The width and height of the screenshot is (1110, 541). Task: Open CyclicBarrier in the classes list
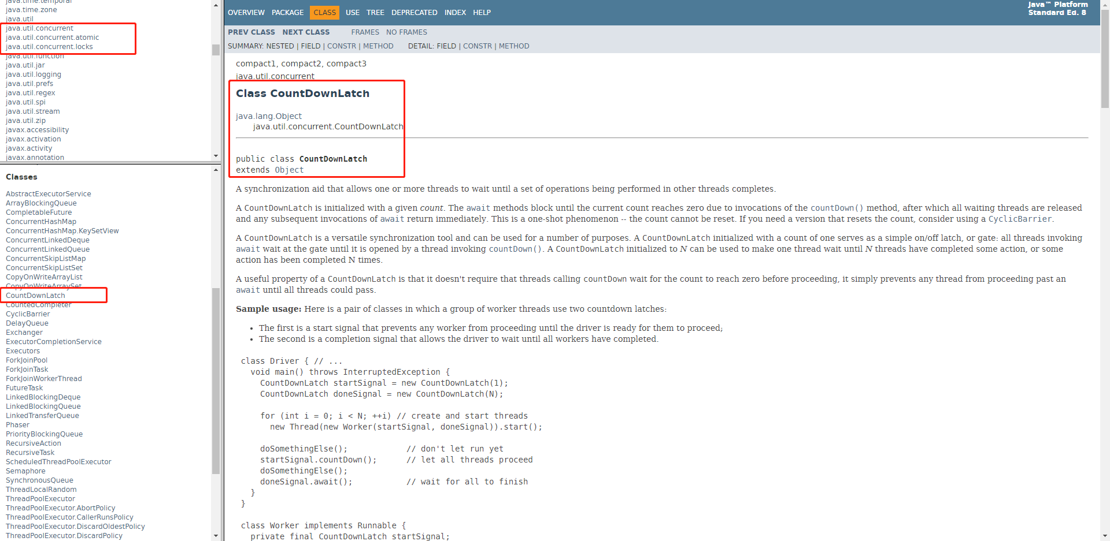tap(28, 314)
